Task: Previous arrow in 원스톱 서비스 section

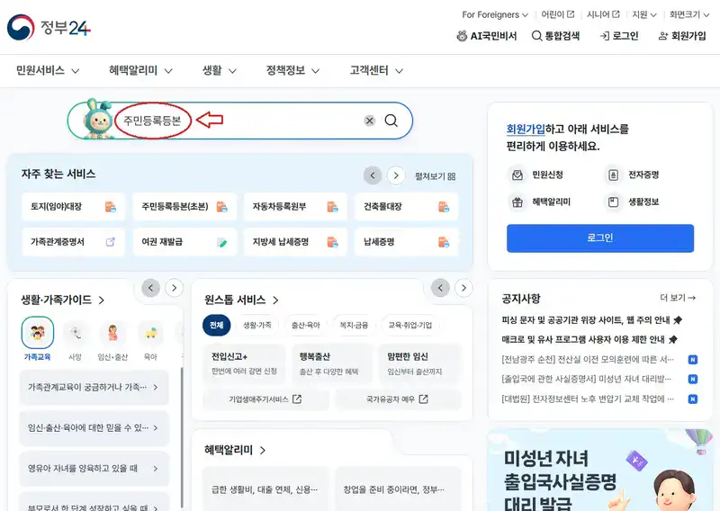Action: tap(440, 288)
